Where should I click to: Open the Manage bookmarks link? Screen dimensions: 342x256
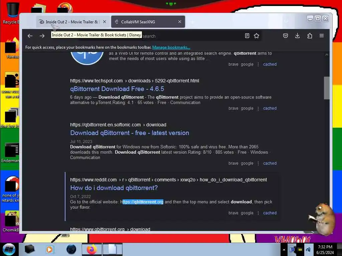coord(171,47)
